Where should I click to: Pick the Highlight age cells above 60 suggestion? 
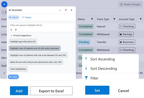click(23, 42)
